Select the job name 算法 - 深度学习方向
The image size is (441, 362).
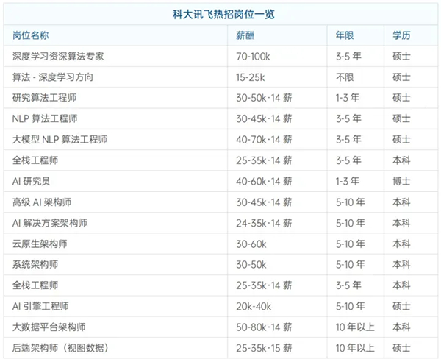click(53, 77)
